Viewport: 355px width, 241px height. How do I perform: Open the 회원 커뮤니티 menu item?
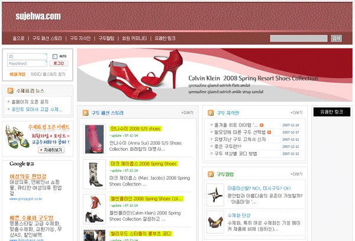pos(134,38)
